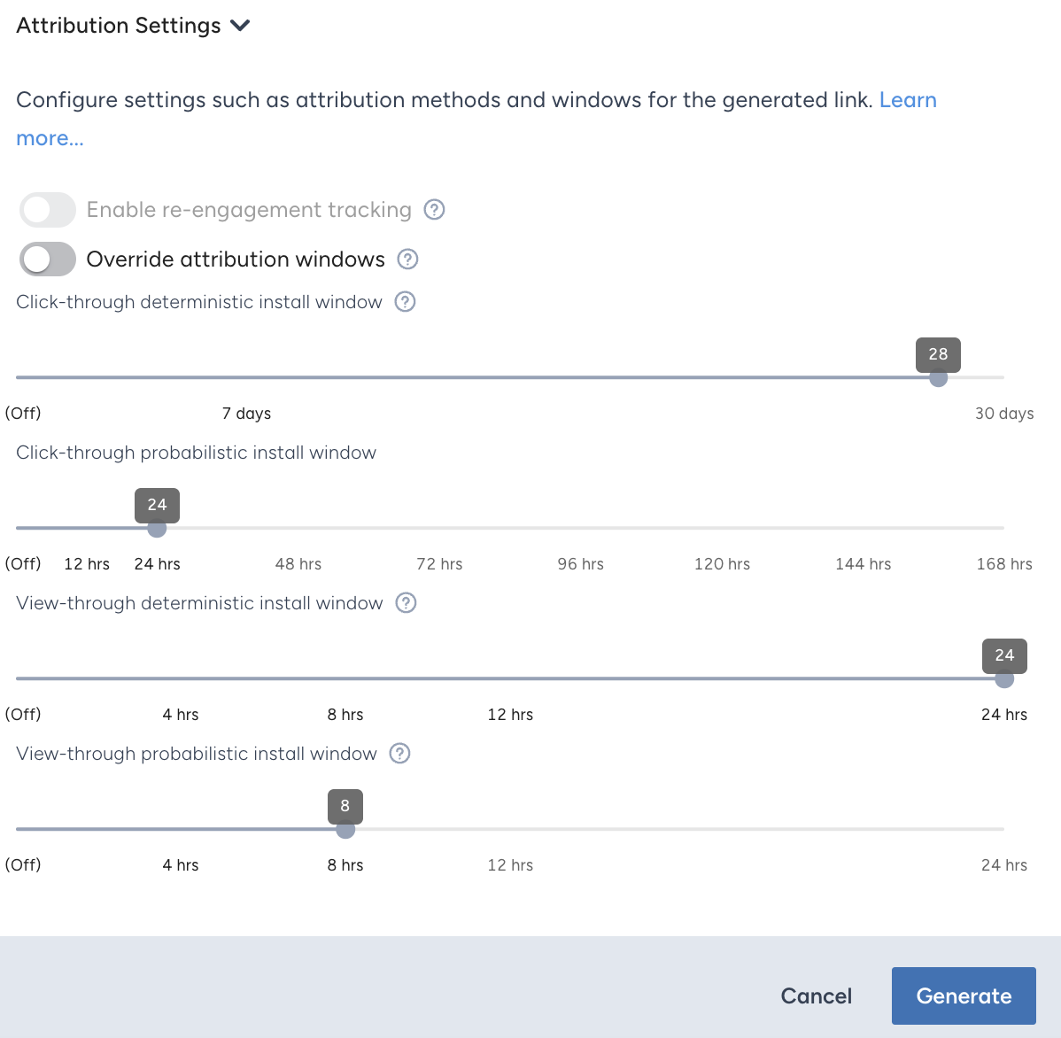
Task: Show help for View-through deterministic install window
Action: 406,603
